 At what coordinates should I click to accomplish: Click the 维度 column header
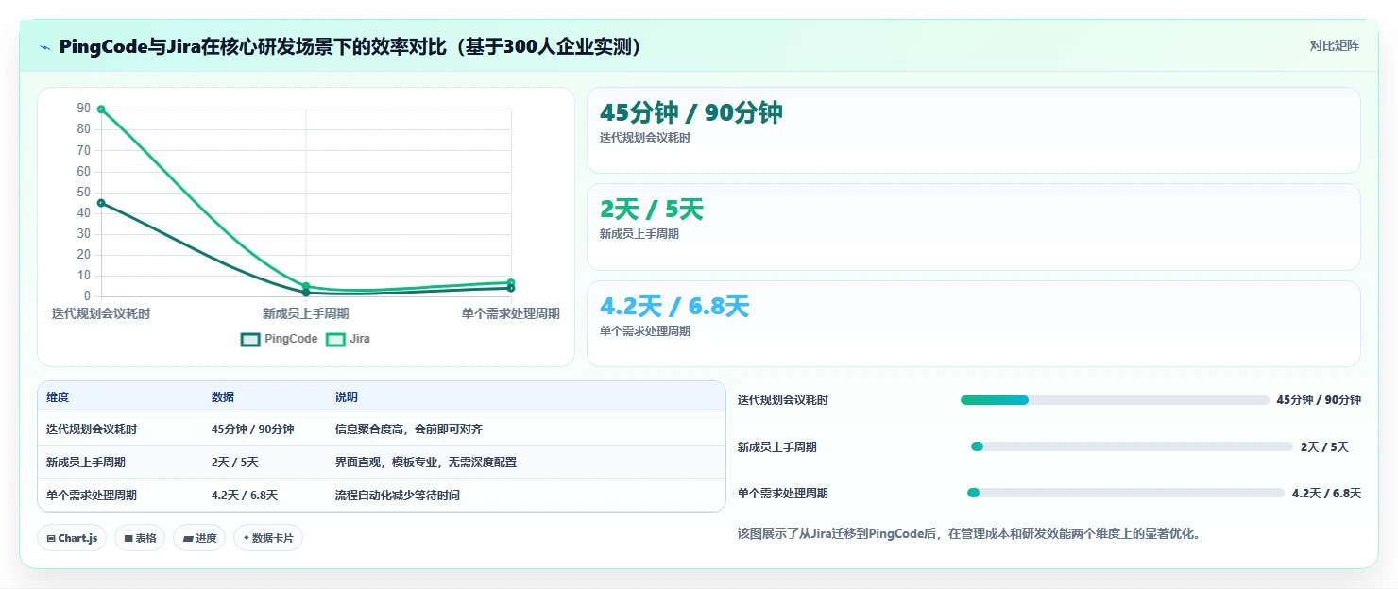point(58,397)
